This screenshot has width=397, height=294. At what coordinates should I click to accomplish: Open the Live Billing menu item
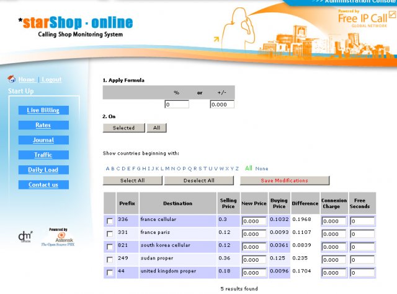click(43, 110)
